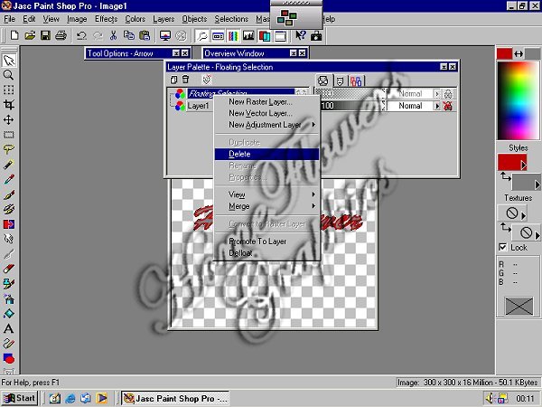542x407 pixels.
Task: Toggle the Tool Options window toolbar button
Action: (x=218, y=35)
